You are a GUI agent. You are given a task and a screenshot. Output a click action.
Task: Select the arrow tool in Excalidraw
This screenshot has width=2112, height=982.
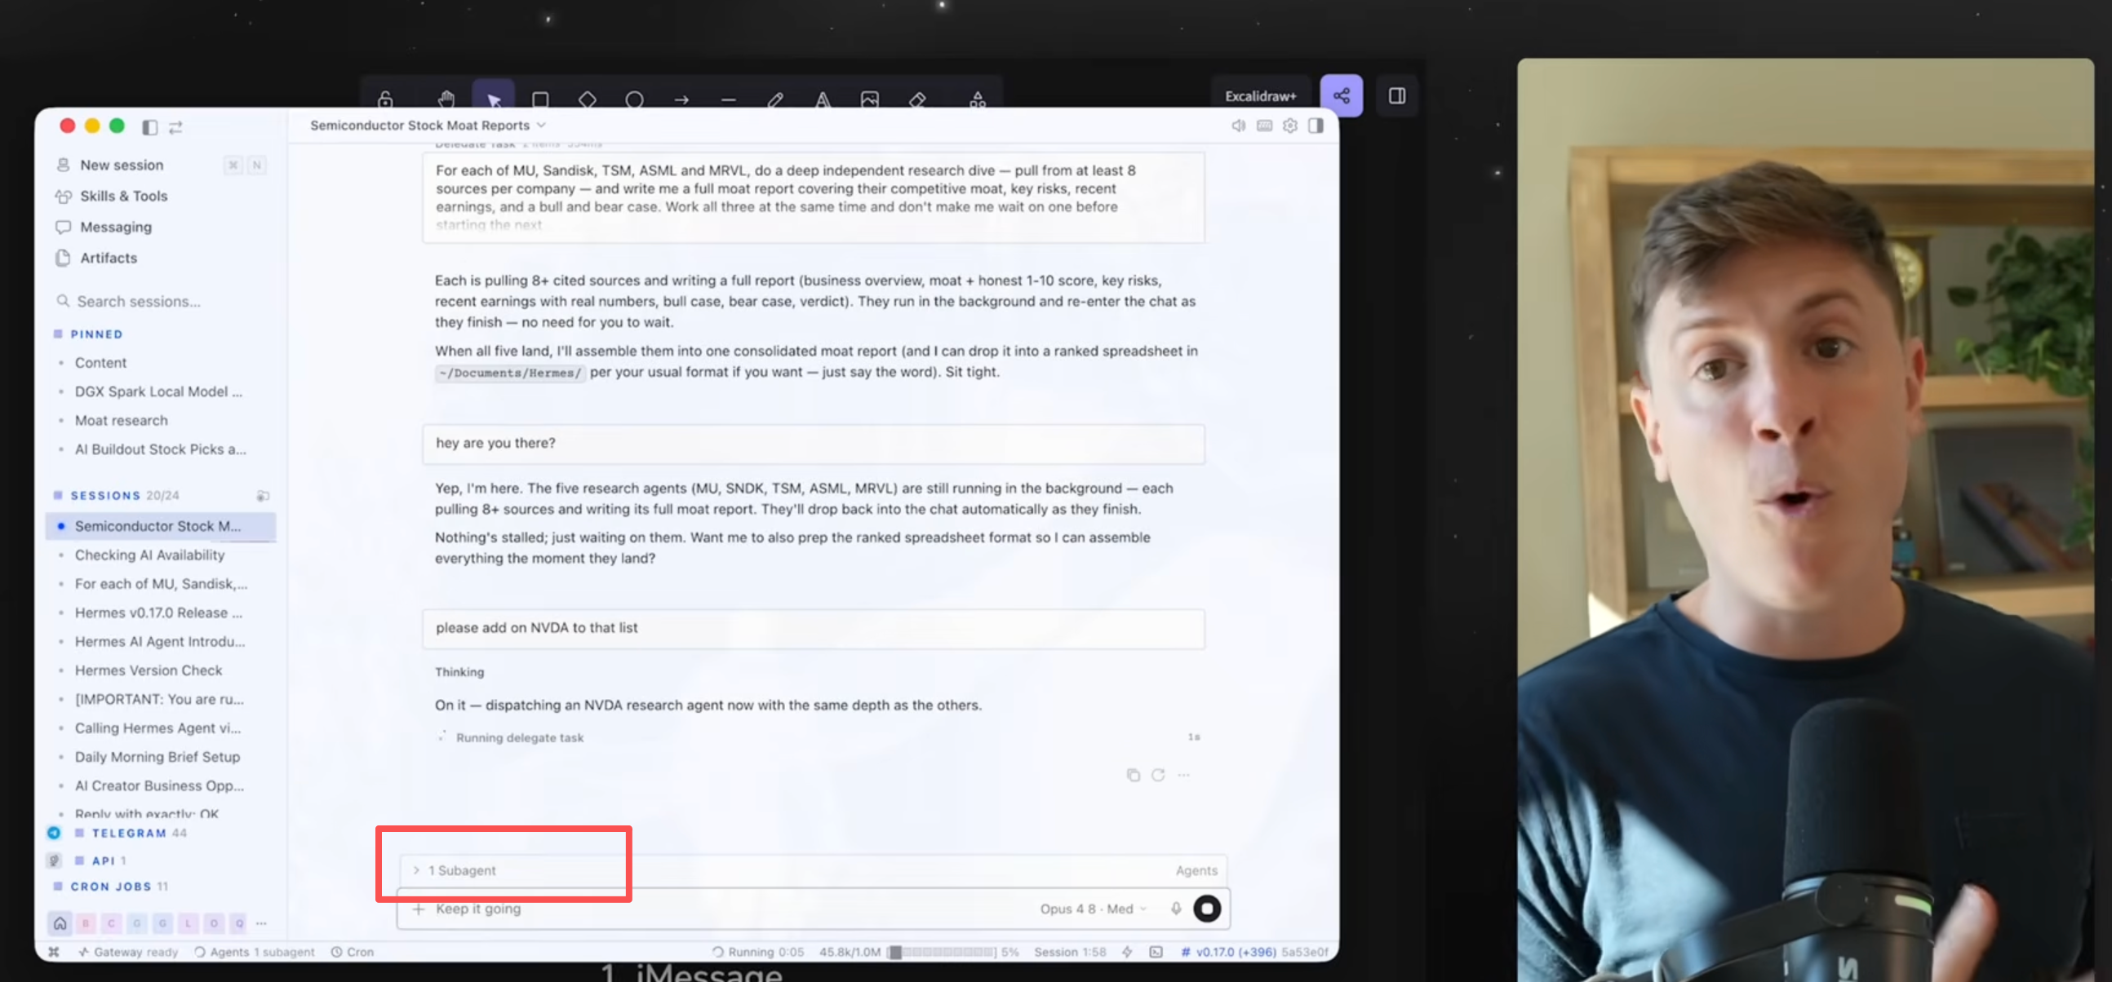click(x=681, y=100)
